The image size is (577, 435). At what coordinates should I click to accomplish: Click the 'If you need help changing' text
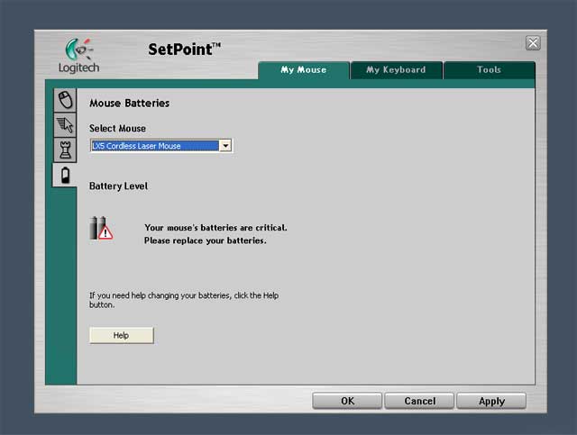coord(184,300)
